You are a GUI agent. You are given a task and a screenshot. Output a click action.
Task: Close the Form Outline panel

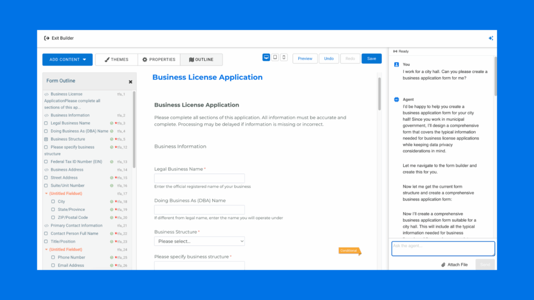[x=130, y=82]
